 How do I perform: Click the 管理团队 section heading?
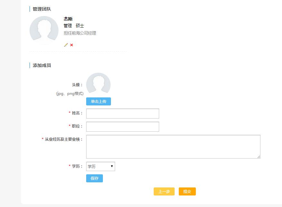(42, 9)
